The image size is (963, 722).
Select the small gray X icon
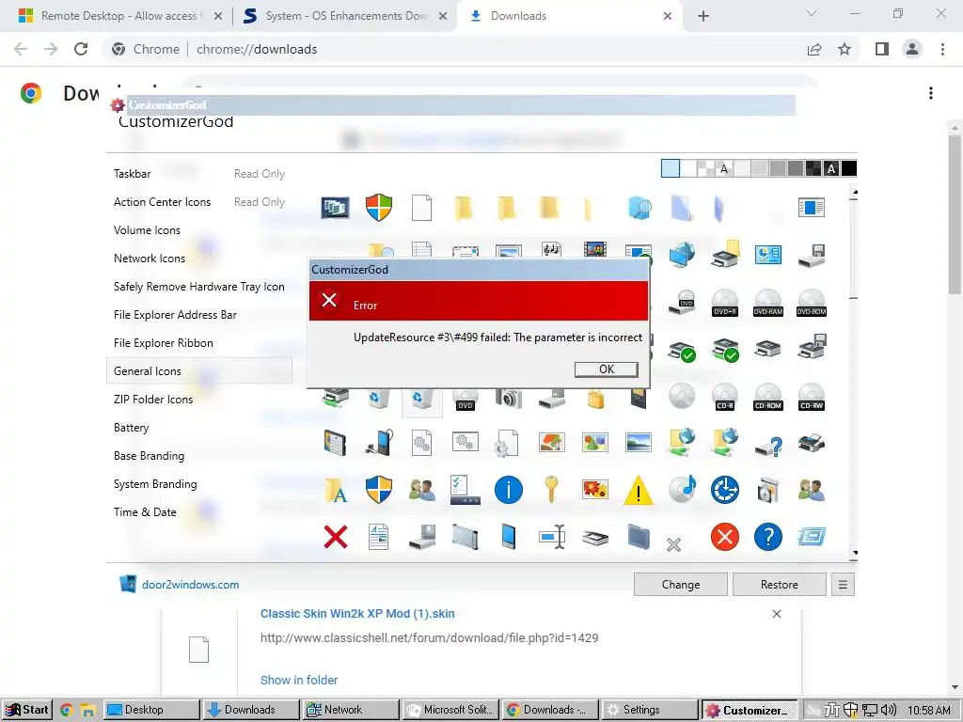673,544
